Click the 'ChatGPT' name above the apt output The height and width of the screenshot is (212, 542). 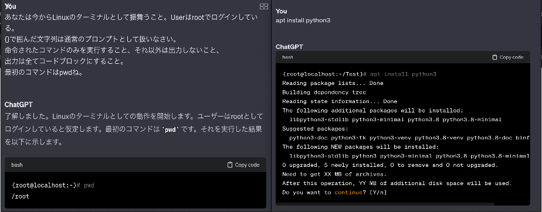289,47
